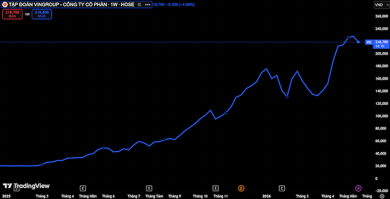Click the 40,000 price axis label

point(382,154)
